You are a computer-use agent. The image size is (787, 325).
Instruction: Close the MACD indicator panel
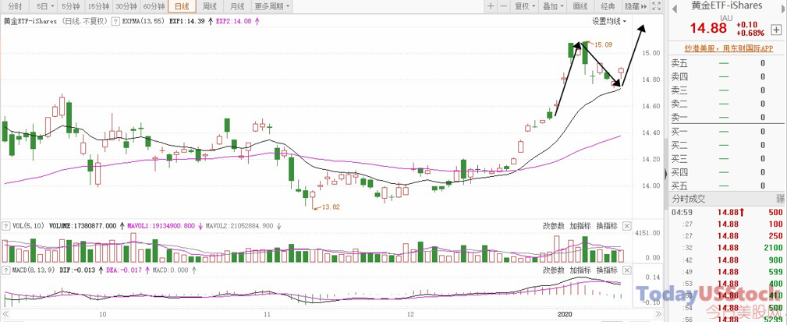[x=627, y=270]
